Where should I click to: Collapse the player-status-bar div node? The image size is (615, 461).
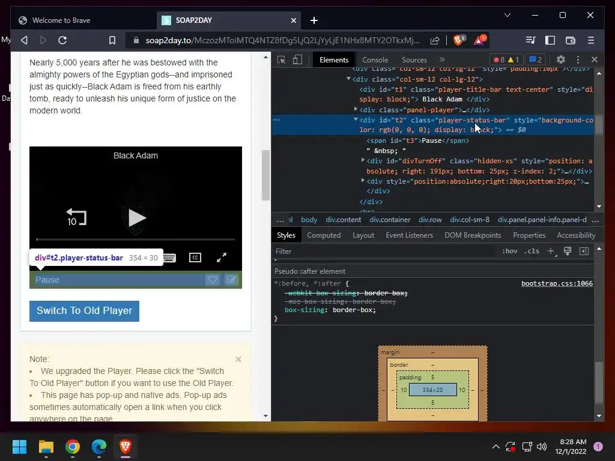click(x=356, y=119)
